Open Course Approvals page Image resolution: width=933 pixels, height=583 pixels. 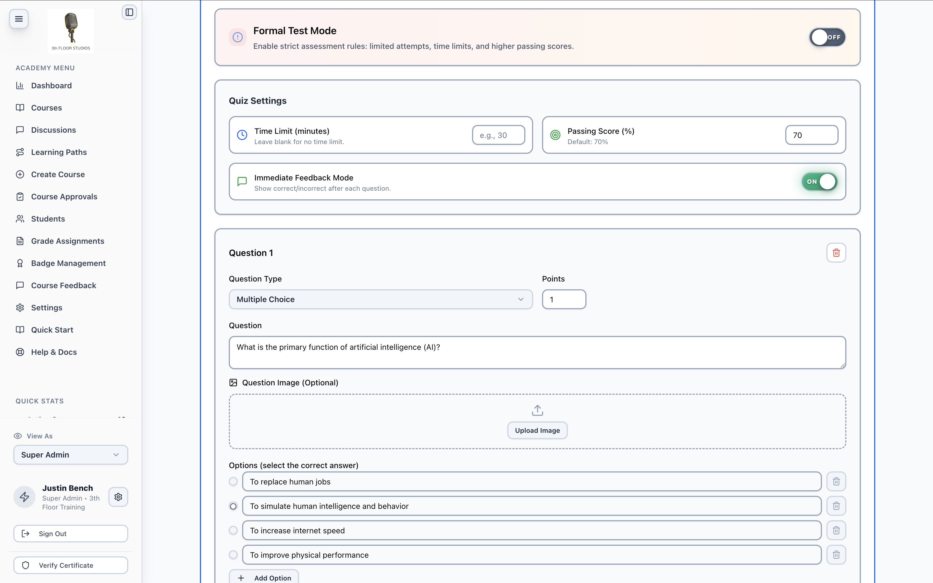[64, 197]
